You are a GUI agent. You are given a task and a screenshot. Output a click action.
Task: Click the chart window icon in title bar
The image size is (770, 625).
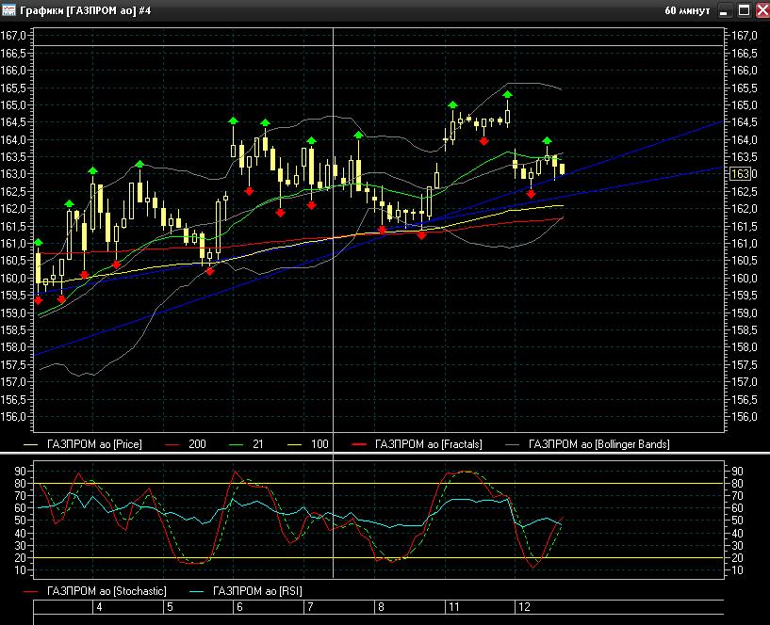coord(8,10)
